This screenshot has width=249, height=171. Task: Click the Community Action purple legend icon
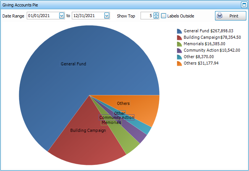coord(179,51)
